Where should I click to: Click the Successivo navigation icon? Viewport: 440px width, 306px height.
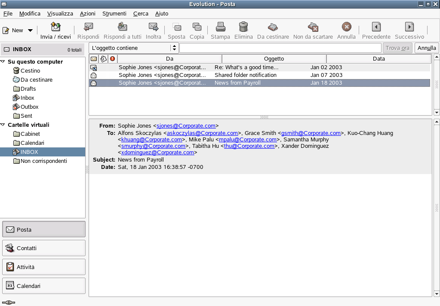pyautogui.click(x=409, y=27)
